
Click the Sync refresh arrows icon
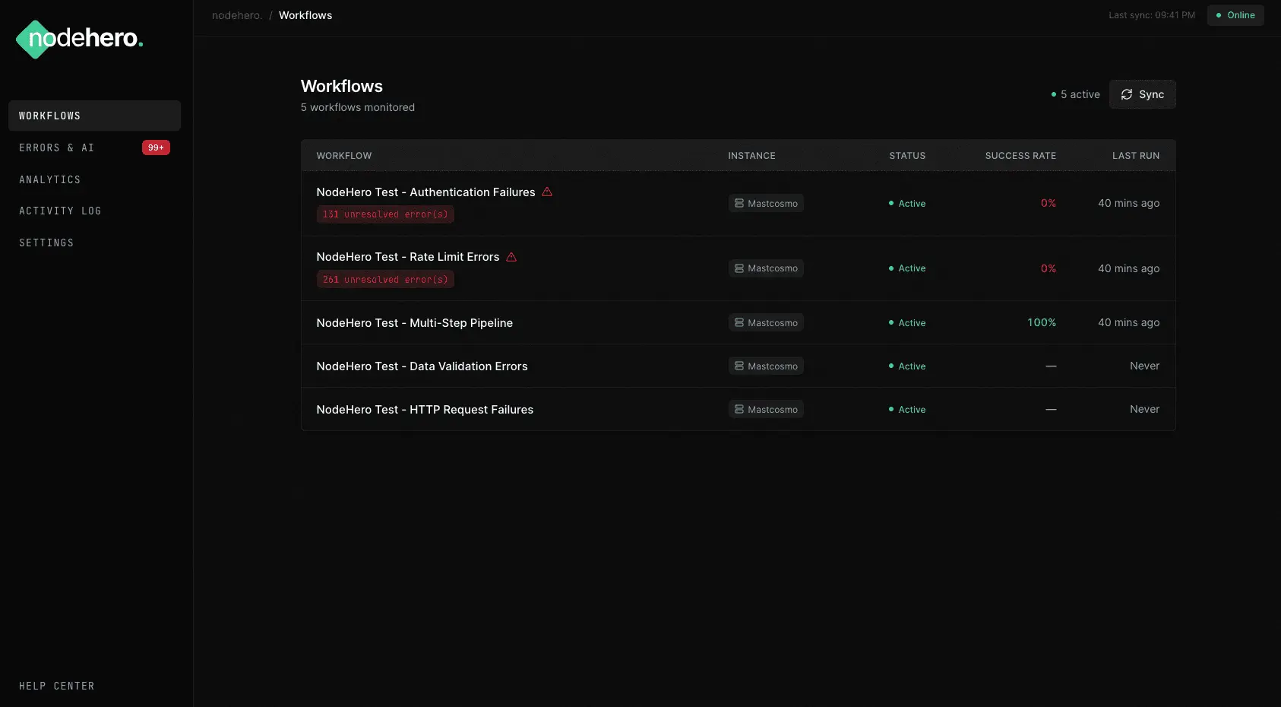click(x=1127, y=94)
